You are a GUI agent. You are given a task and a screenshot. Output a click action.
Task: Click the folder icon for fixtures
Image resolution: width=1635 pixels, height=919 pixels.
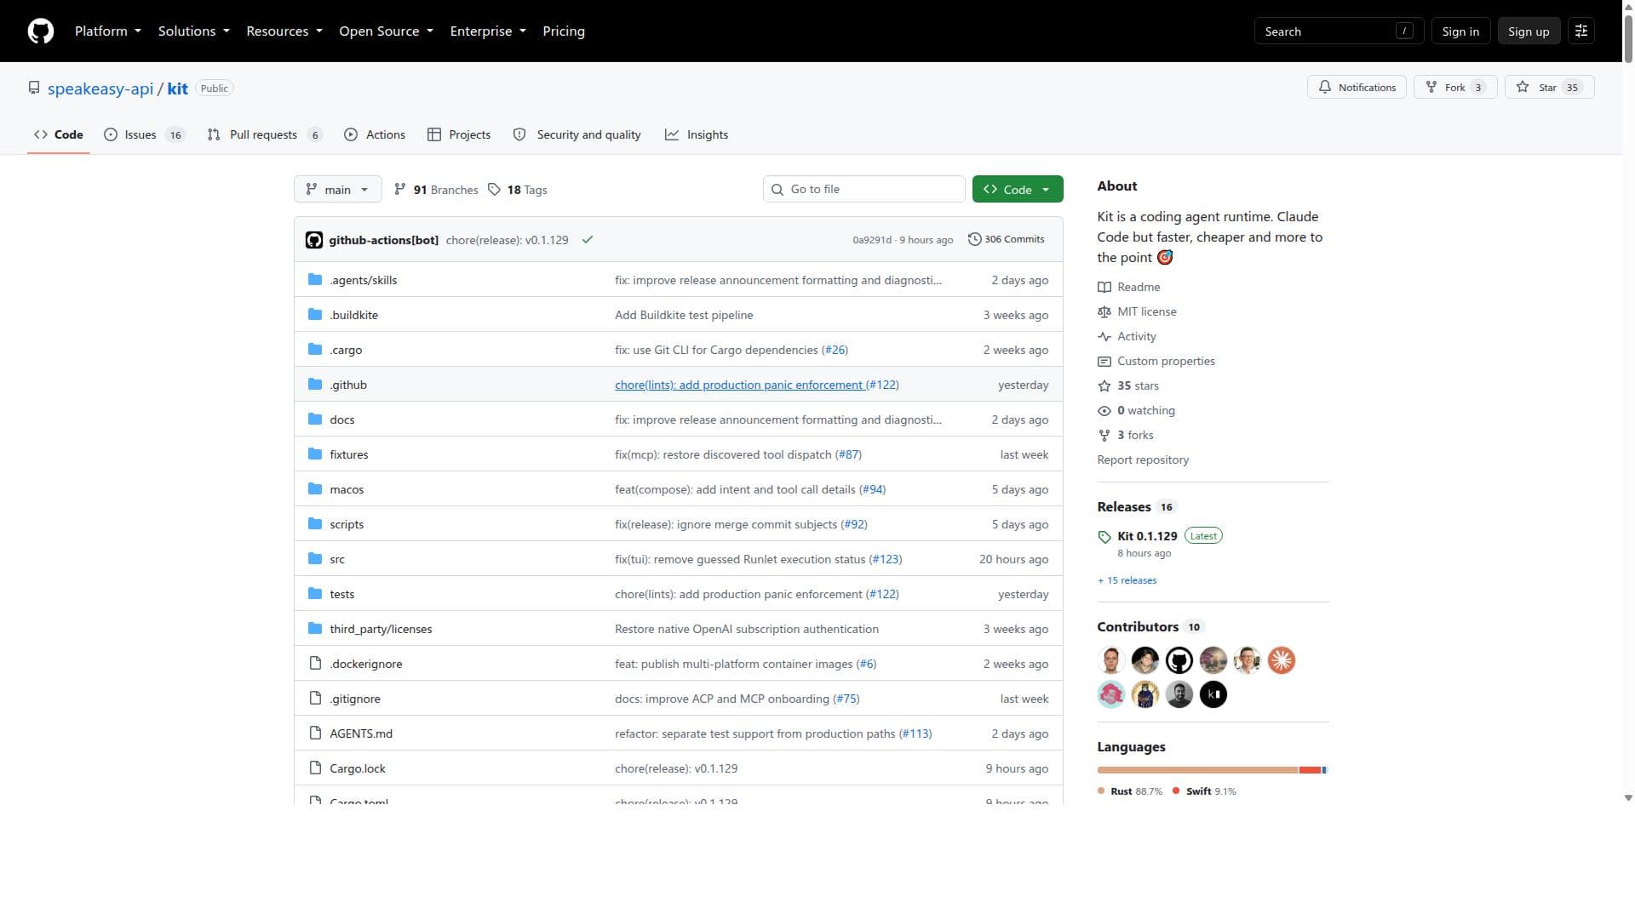(x=315, y=454)
